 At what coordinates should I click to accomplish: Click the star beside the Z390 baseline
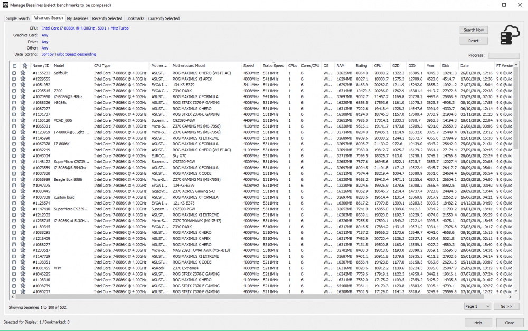click(23, 91)
